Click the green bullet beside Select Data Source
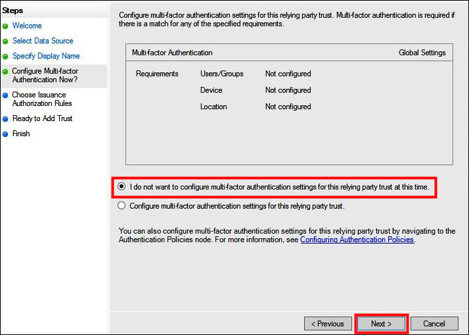This screenshot has height=335, width=469. (x=5, y=41)
